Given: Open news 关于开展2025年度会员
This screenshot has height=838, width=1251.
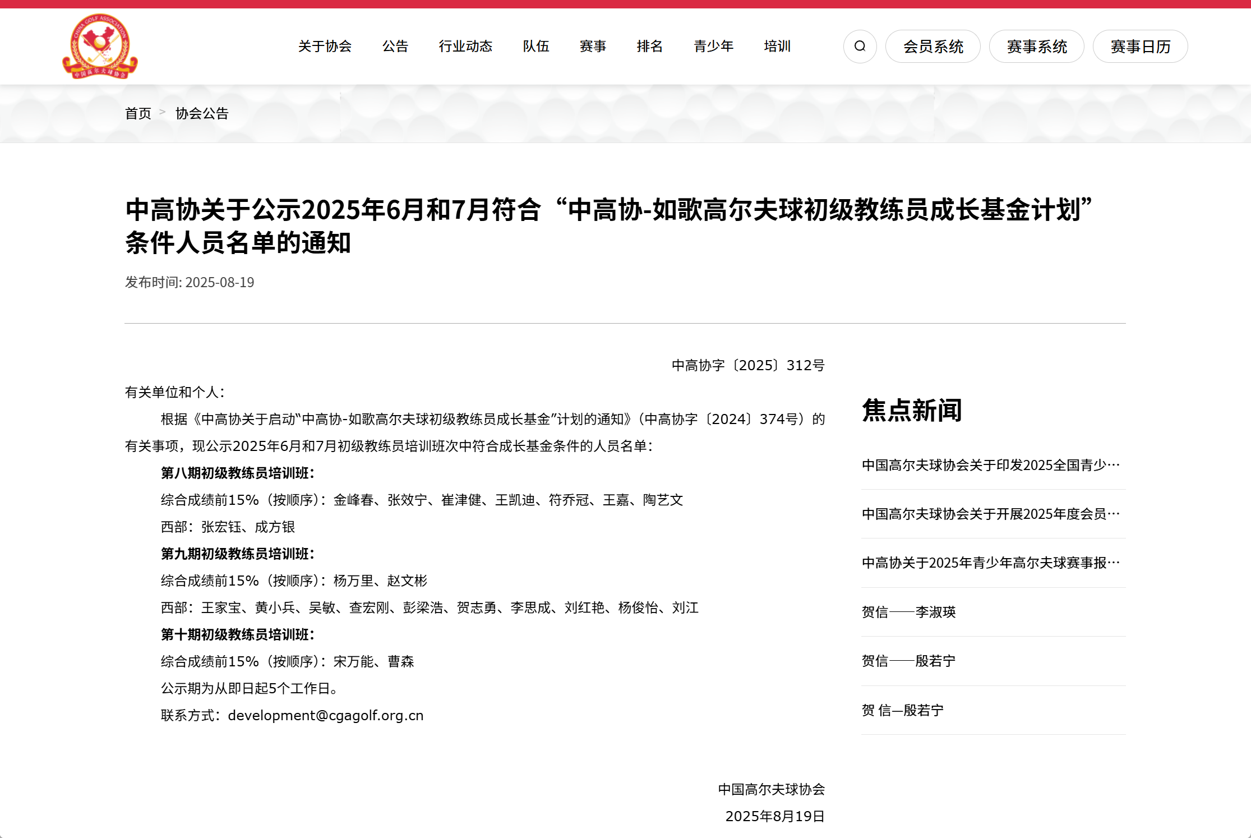Looking at the screenshot, I should (x=990, y=514).
